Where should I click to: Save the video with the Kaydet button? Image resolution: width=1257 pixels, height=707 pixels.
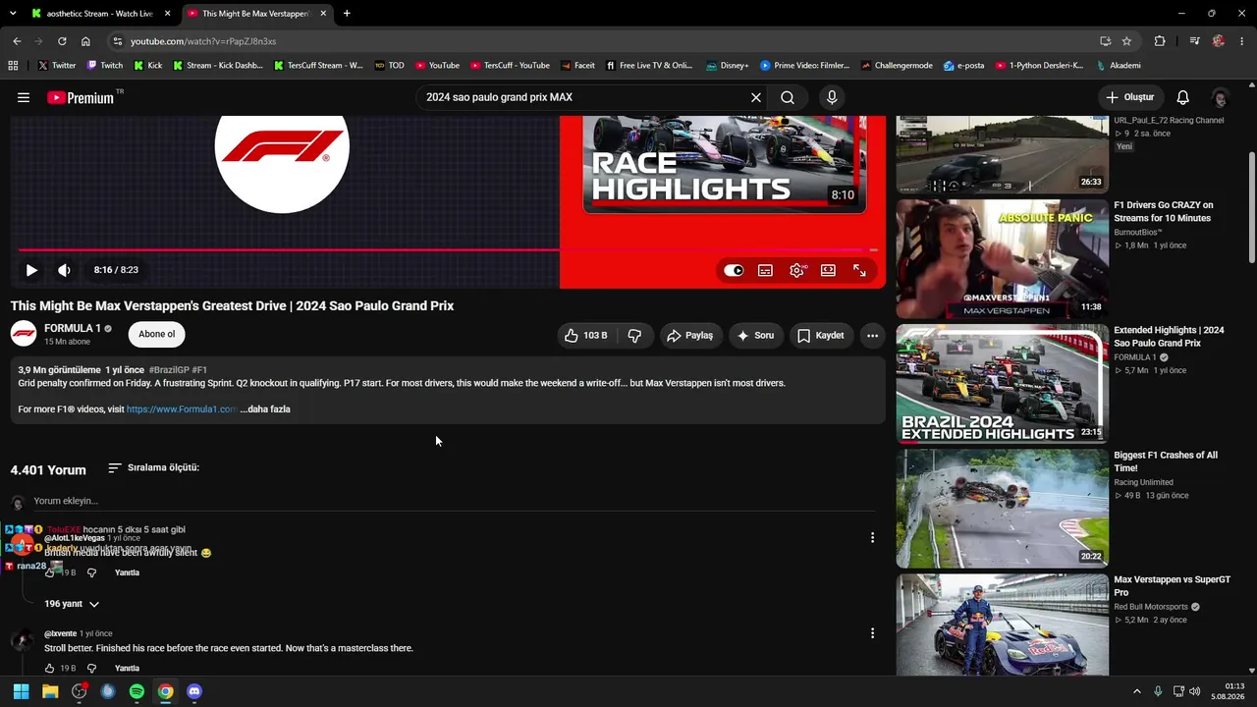coord(820,336)
